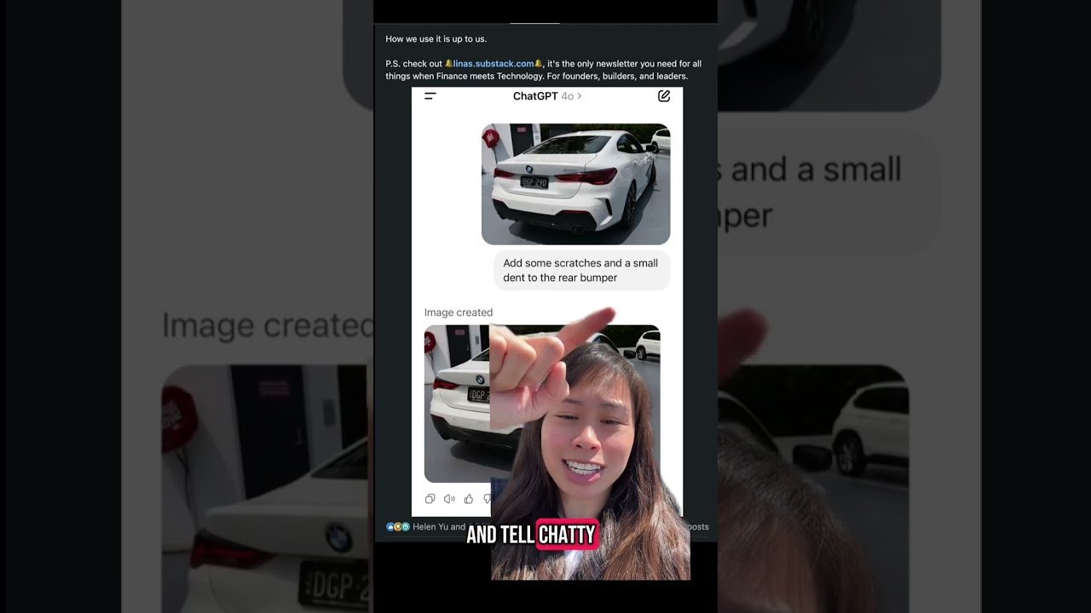Open the uploaded white BMW photo

pos(575,184)
